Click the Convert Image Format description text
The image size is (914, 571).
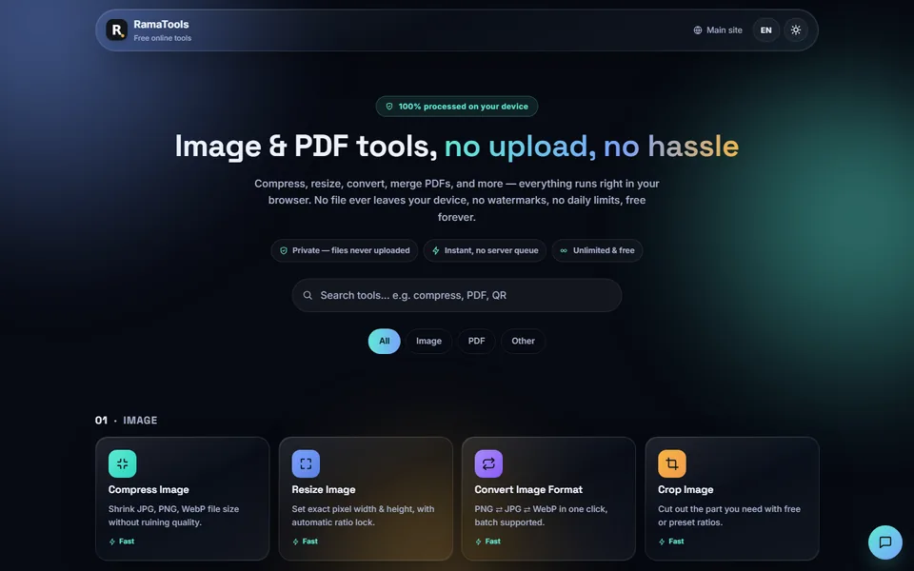click(x=541, y=516)
